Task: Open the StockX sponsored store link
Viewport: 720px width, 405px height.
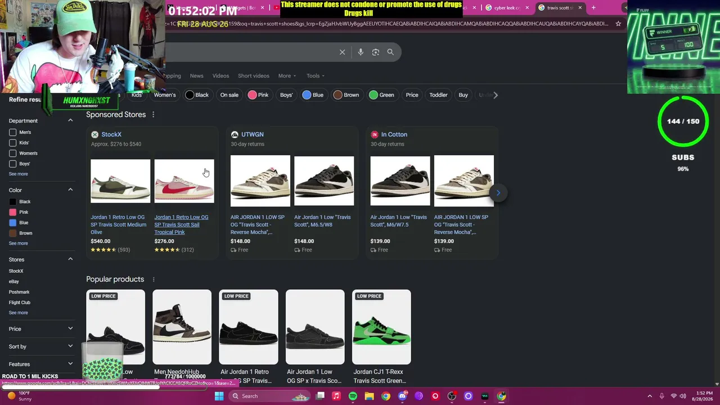Action: [111, 134]
